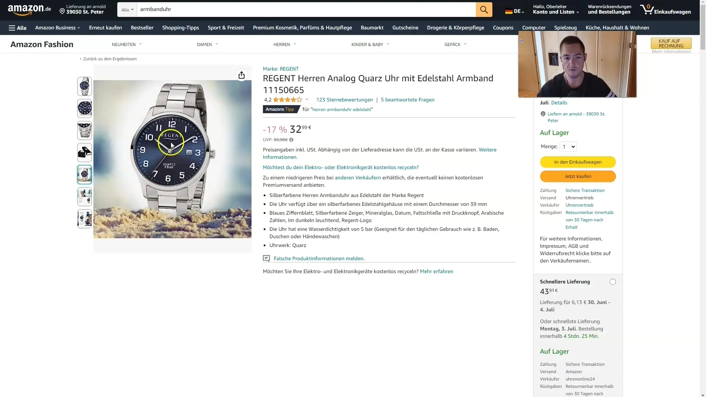Click product thumbnail image at top left
The width and height of the screenshot is (706, 397).
(84, 86)
